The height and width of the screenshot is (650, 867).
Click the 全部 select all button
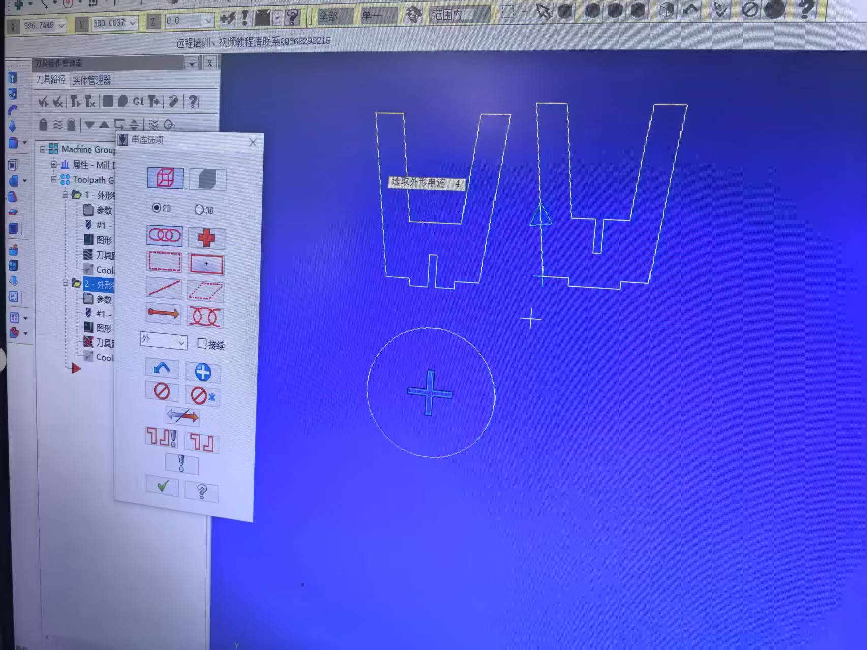(335, 16)
